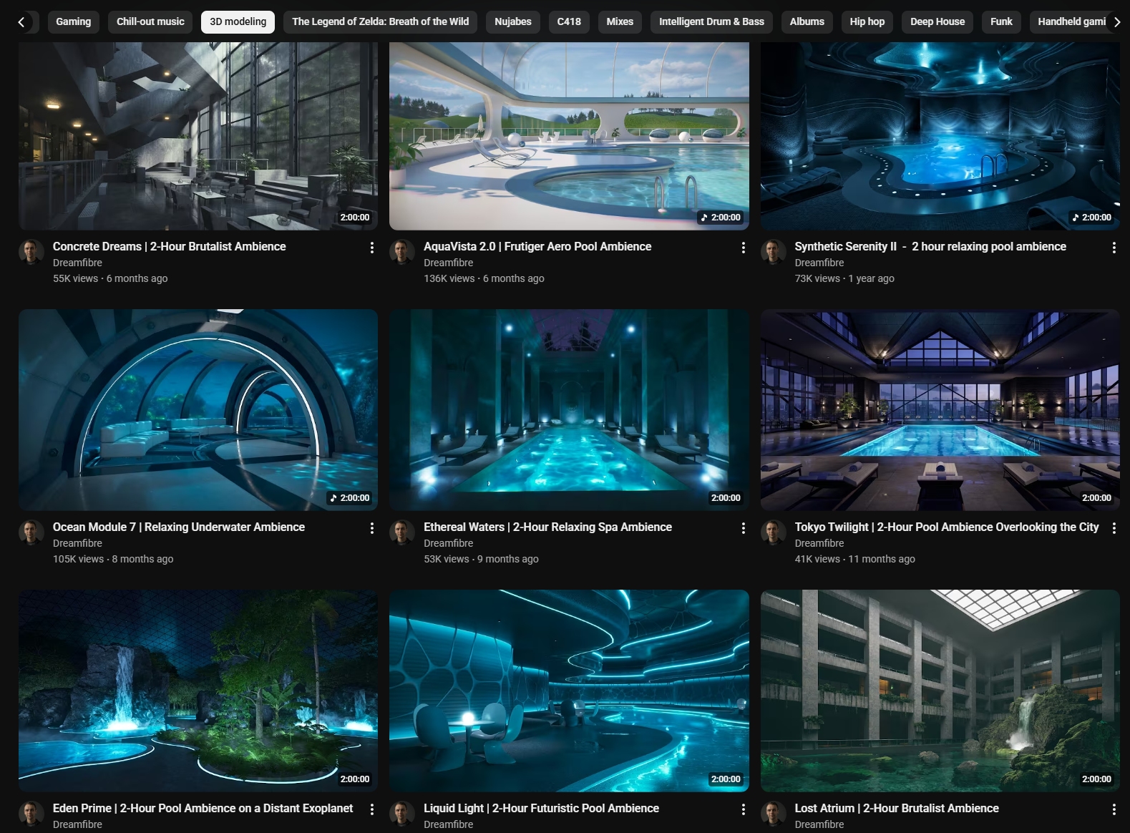Open the Lost Atrium video thumbnail
This screenshot has width=1130, height=833.
click(940, 691)
